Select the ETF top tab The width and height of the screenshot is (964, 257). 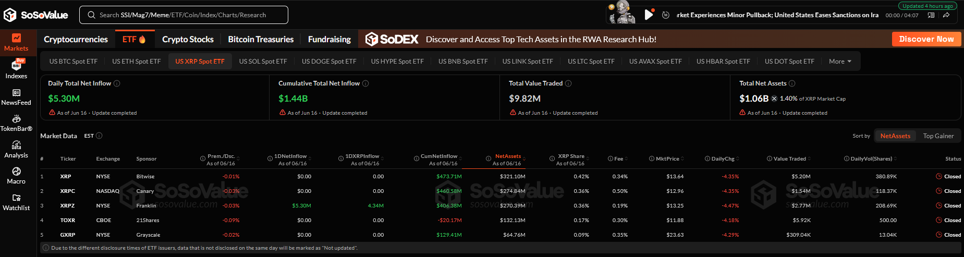tap(134, 39)
